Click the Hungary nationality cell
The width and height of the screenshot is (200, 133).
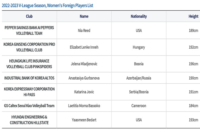(x=139, y=47)
